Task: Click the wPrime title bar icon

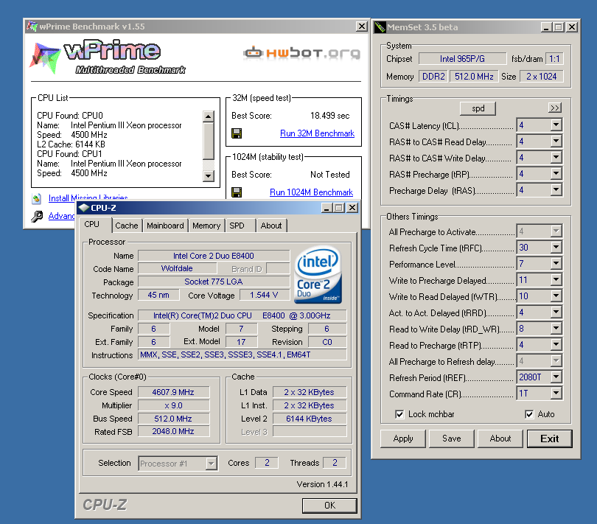Action: tap(32, 27)
